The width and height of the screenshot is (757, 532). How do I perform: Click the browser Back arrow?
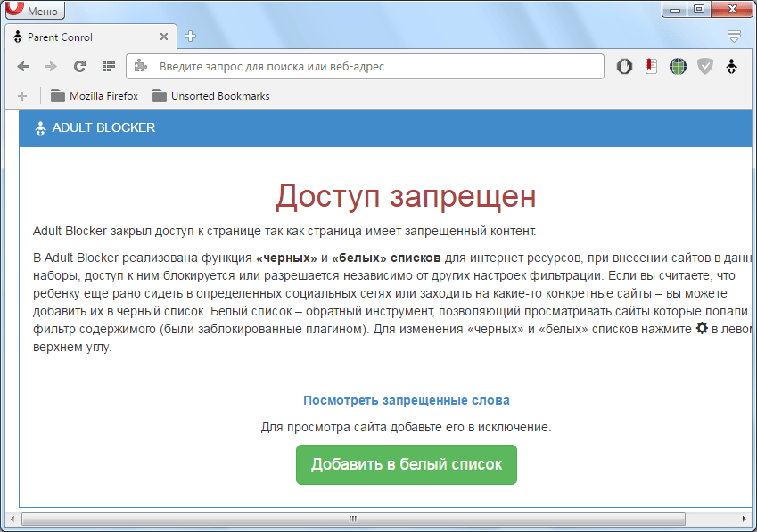[24, 67]
